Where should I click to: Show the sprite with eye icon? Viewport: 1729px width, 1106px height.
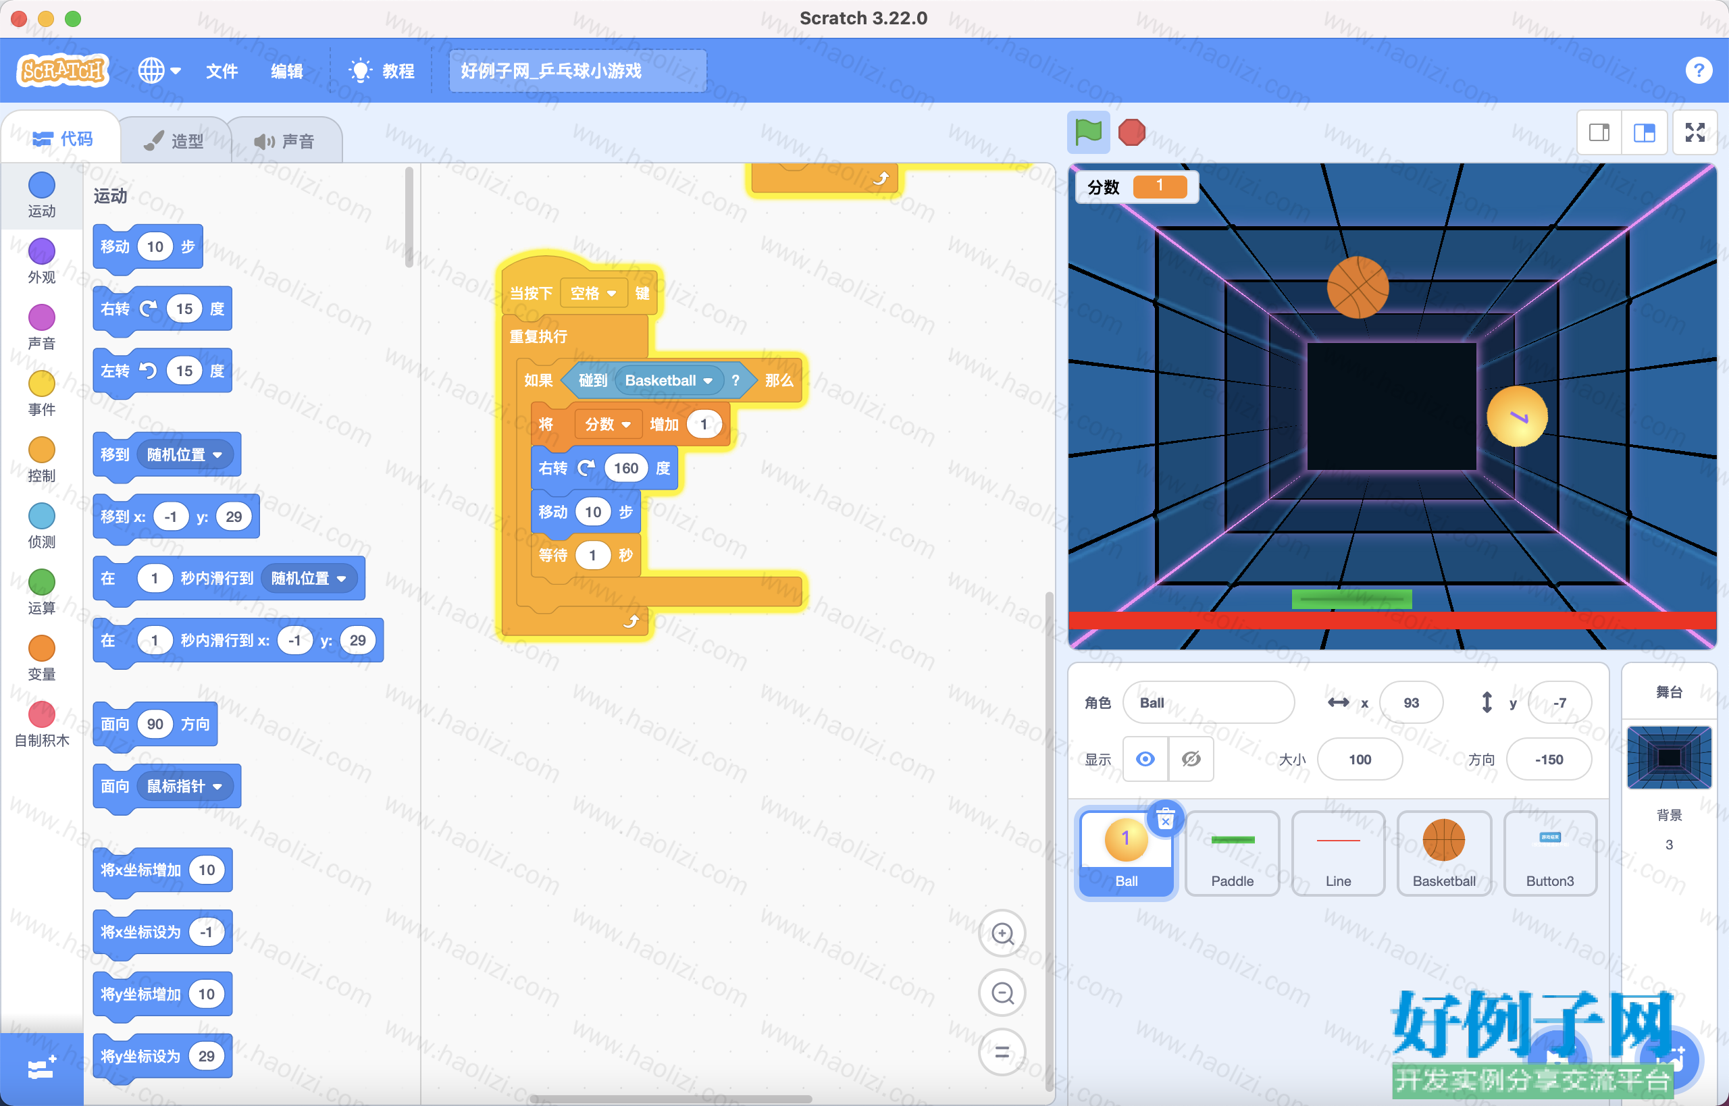[1145, 759]
